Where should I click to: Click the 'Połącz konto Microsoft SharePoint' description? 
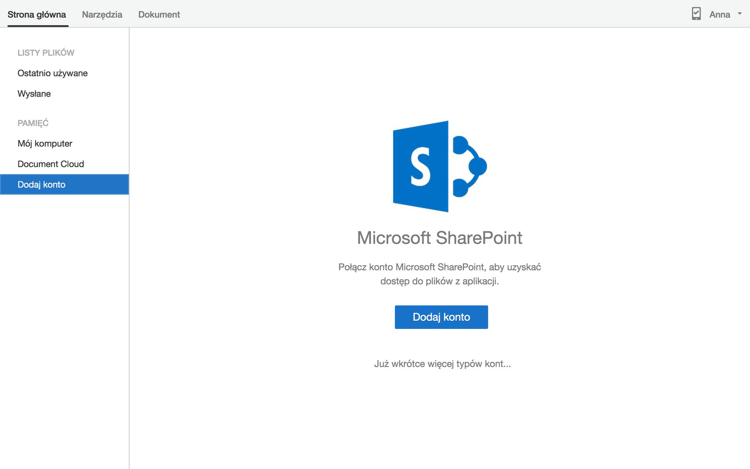tap(440, 274)
